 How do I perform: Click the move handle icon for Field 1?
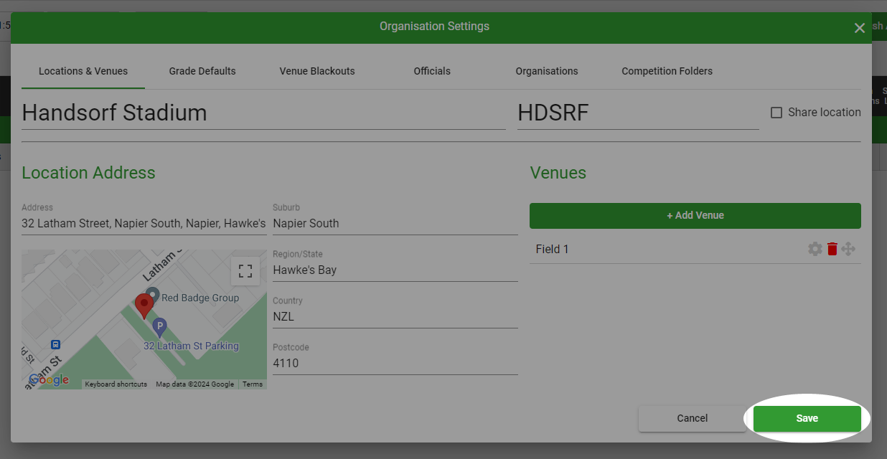point(848,249)
